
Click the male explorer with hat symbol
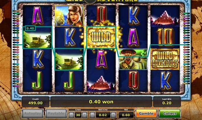click(x=133, y=59)
